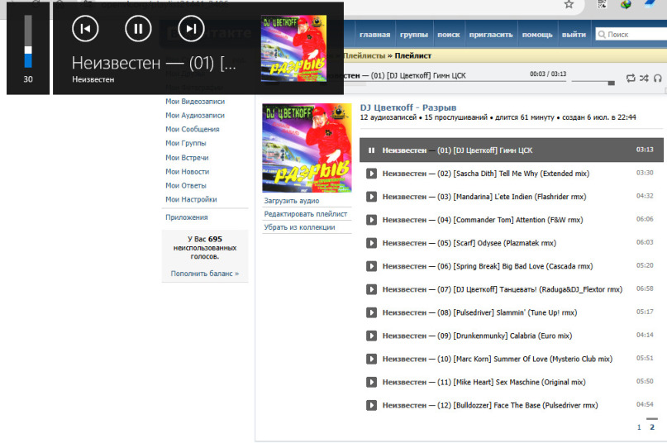Screen dimensions: 667x443
Task: Play track (07) Танцевать!
Action: (371, 289)
